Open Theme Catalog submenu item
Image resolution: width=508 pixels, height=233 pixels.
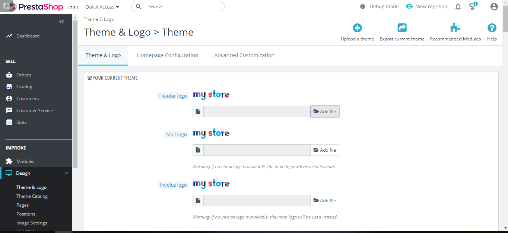click(32, 196)
